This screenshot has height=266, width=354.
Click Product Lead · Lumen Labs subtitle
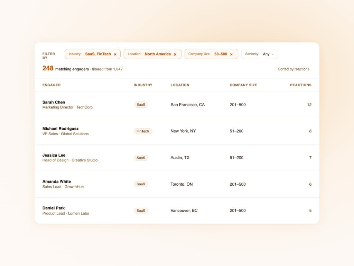tap(66, 213)
